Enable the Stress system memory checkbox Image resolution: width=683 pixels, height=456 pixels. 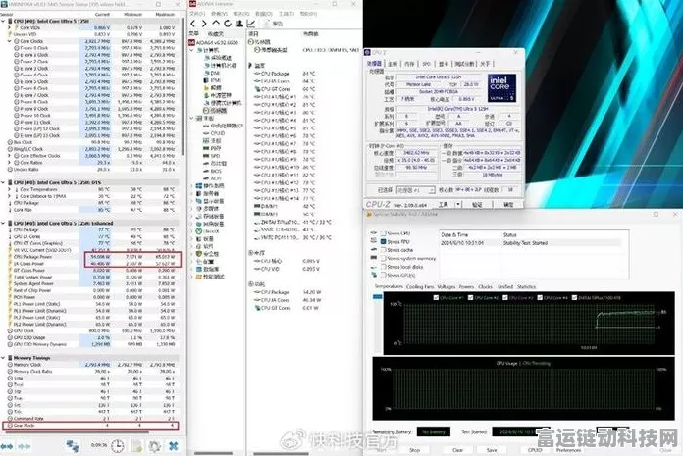tap(384, 258)
